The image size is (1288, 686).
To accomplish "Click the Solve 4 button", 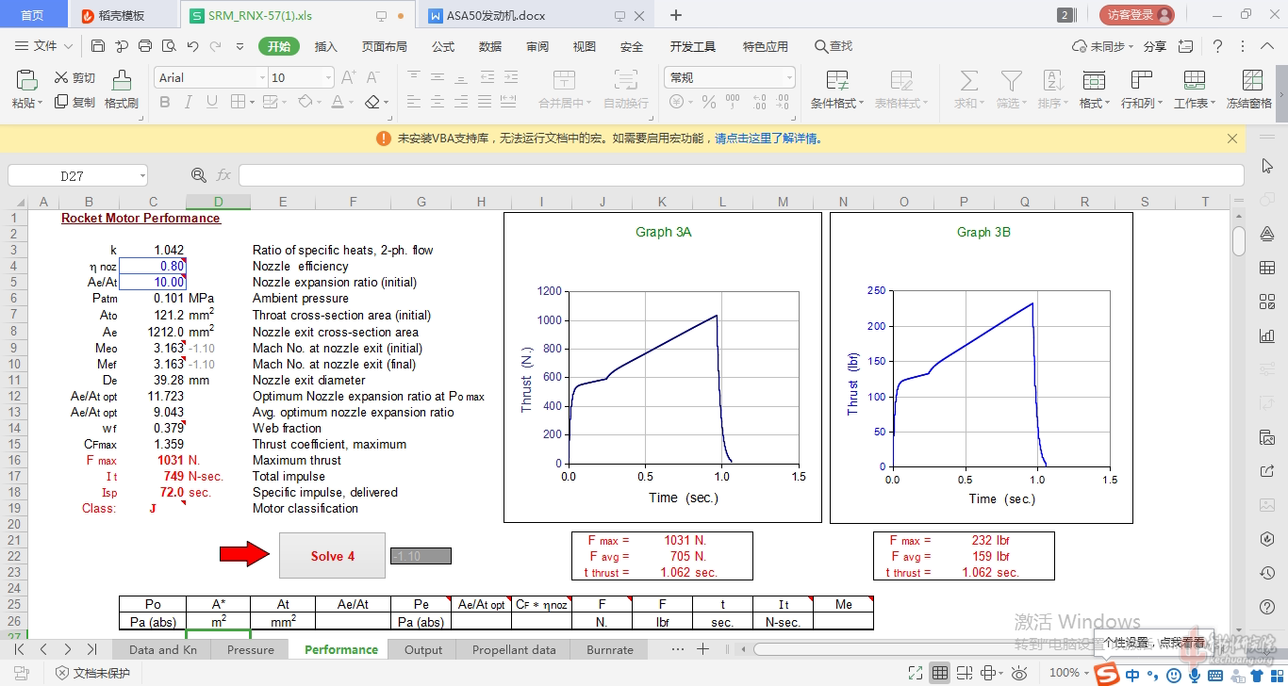I will (x=332, y=556).
